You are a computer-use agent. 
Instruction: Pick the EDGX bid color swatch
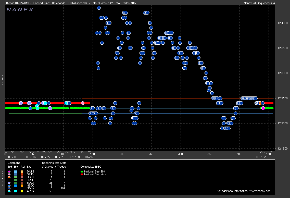(16, 183)
